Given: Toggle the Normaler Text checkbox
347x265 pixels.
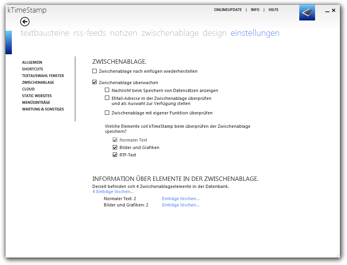Looking at the screenshot, I should pyautogui.click(x=115, y=140).
